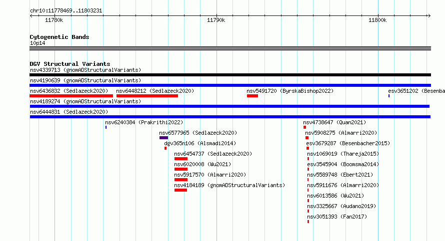The image size is (445, 241).
Task: Open the nsv5491720 ByrskaBishop2022 label
Action: tap(290, 91)
